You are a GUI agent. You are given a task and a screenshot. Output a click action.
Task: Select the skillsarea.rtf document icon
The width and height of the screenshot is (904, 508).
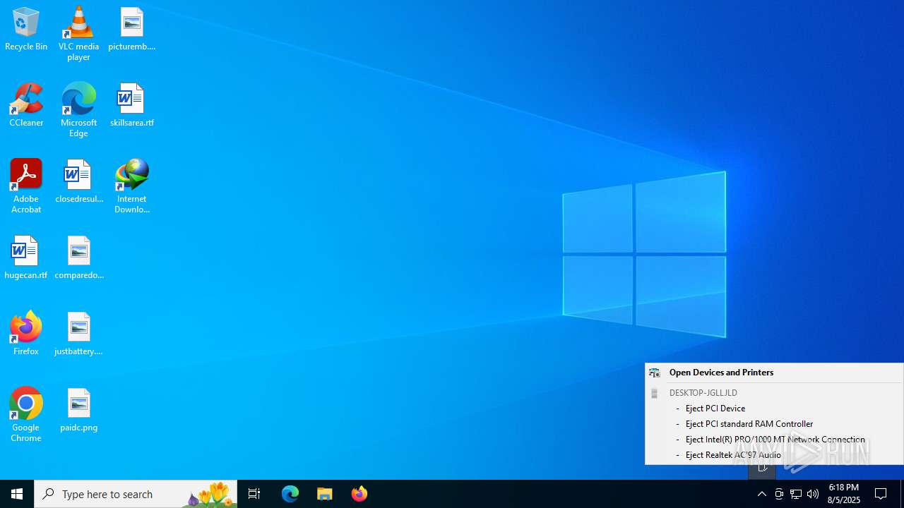[x=131, y=106]
